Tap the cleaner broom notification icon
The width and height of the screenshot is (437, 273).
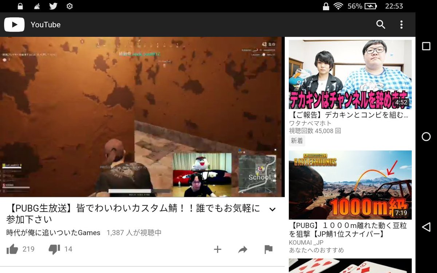click(37, 6)
